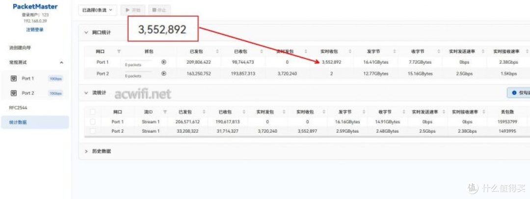Sort stream statistics by 实时发包 column

pyautogui.click(x=284, y=112)
